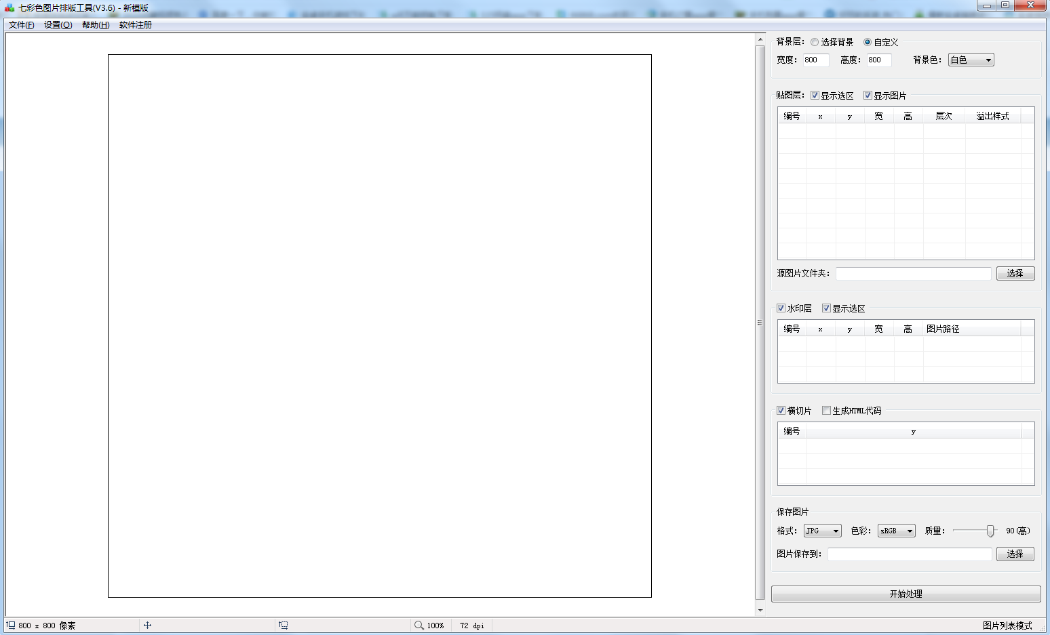
Task: Click the 高度 input field
Action: coord(879,60)
